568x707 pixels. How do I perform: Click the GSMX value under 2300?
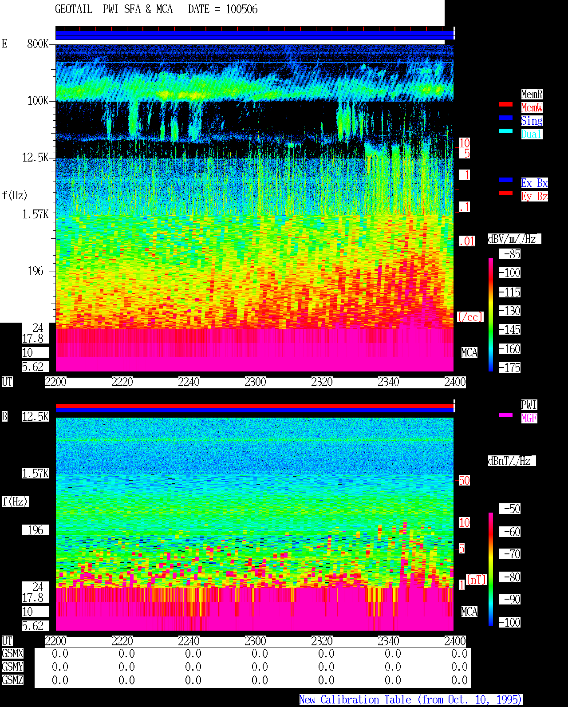[x=260, y=653]
